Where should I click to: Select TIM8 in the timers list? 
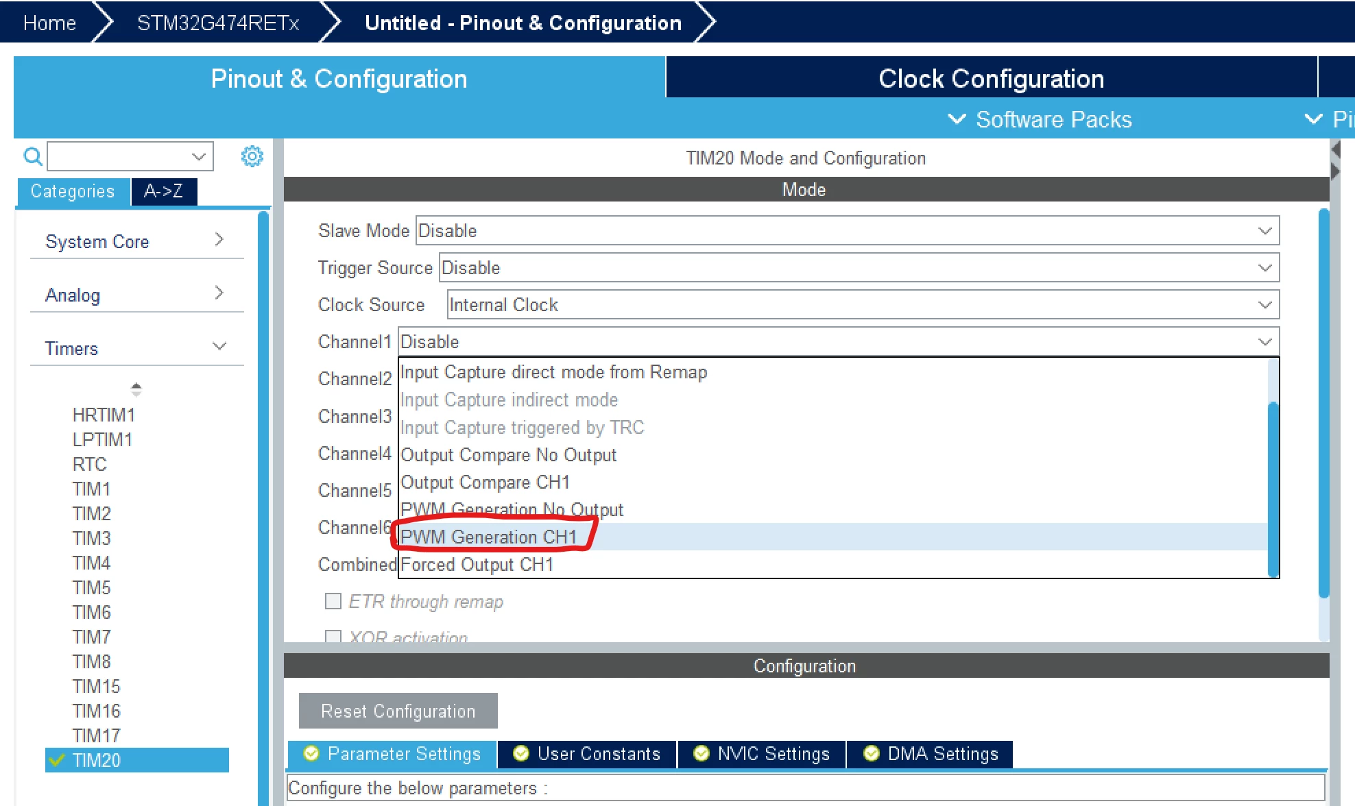click(x=91, y=661)
